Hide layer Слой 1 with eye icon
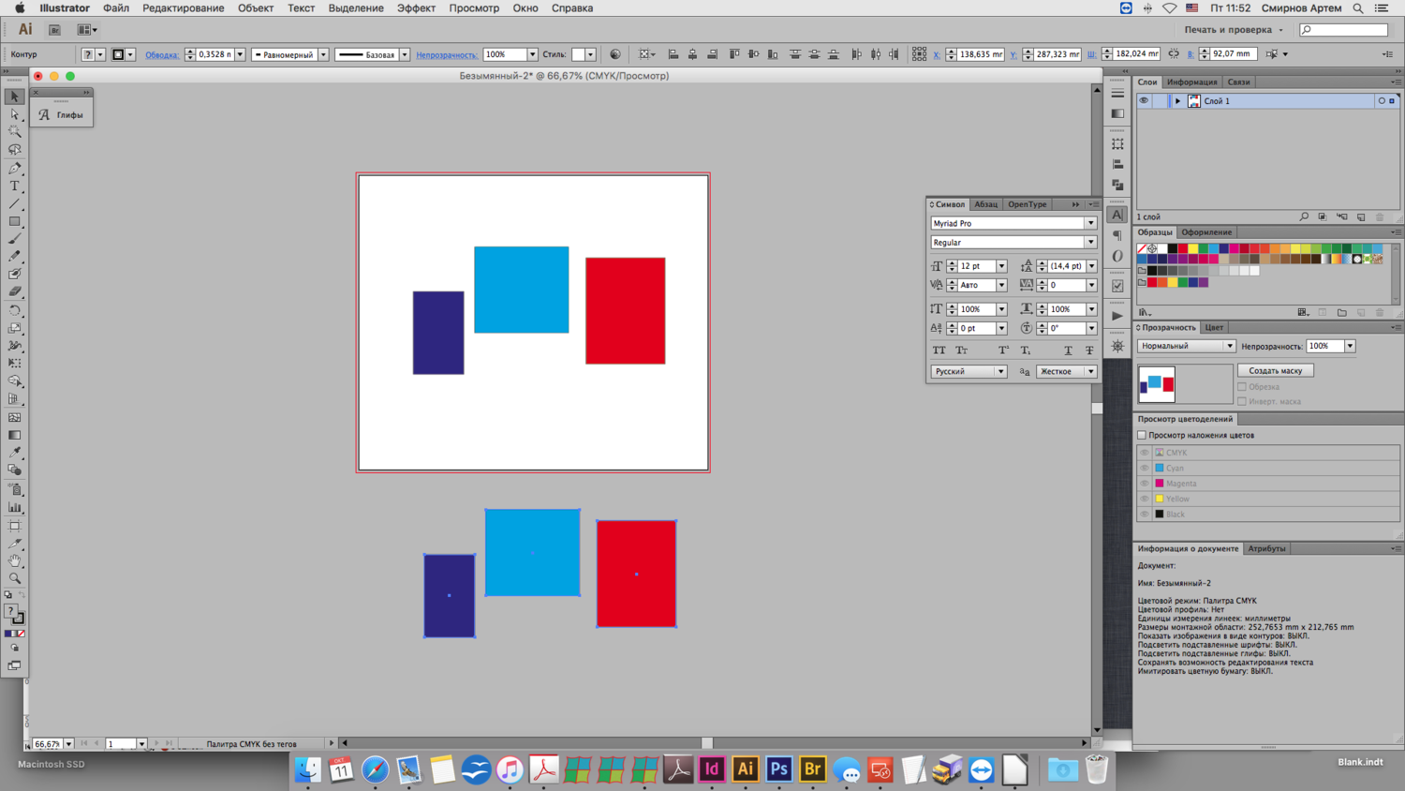Viewport: 1405px width, 791px height. pyautogui.click(x=1144, y=101)
